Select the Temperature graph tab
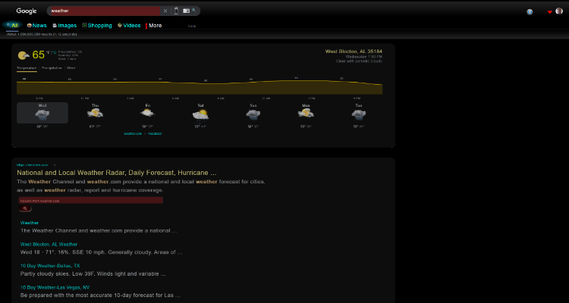The height and width of the screenshot is (303, 569). 27,68
